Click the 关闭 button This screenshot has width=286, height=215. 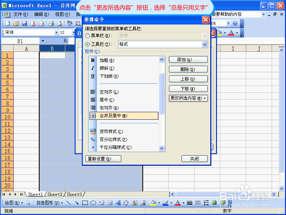point(194,159)
